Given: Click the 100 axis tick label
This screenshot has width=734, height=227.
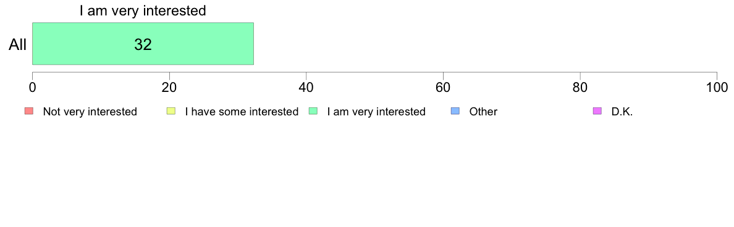Looking at the screenshot, I should pos(717,88).
